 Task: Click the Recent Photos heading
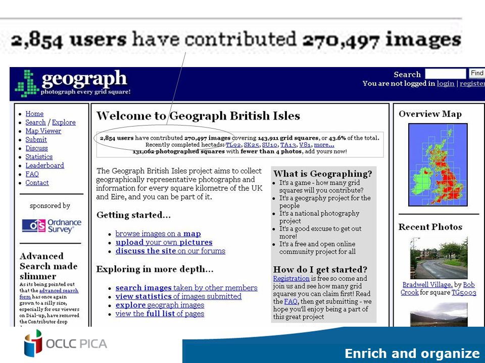430,227
